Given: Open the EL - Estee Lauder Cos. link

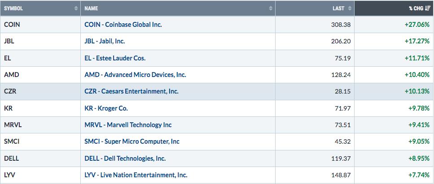Looking at the screenshot, I should pyautogui.click(x=115, y=58).
